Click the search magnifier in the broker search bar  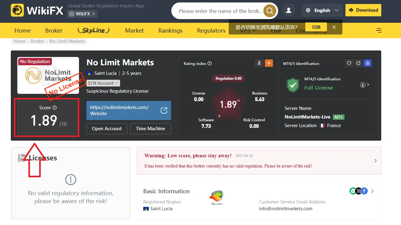tap(269, 10)
